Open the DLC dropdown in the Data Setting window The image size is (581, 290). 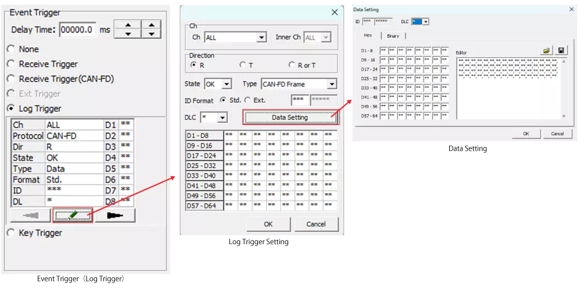point(426,21)
